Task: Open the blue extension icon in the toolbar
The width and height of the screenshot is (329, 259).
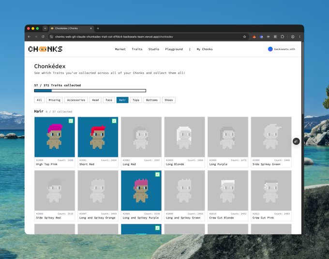Action: coord(261,37)
